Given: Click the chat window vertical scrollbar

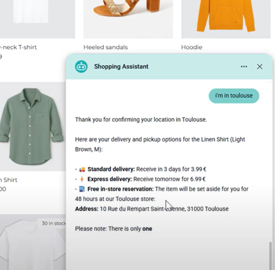Looking at the screenshot, I should (270, 255).
